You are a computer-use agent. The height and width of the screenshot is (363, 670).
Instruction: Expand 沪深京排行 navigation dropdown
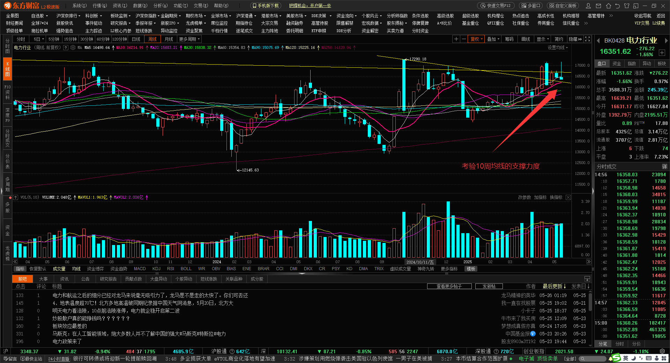[68, 16]
